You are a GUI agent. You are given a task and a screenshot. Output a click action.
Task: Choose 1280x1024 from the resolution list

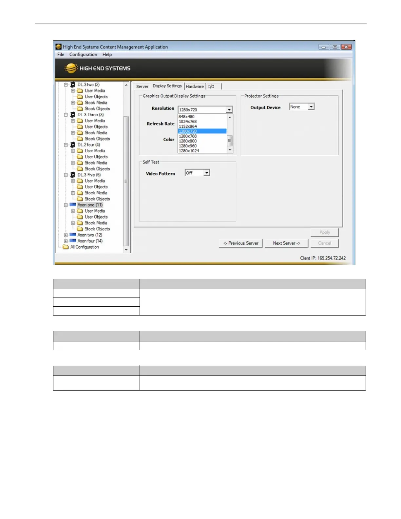tap(202, 151)
